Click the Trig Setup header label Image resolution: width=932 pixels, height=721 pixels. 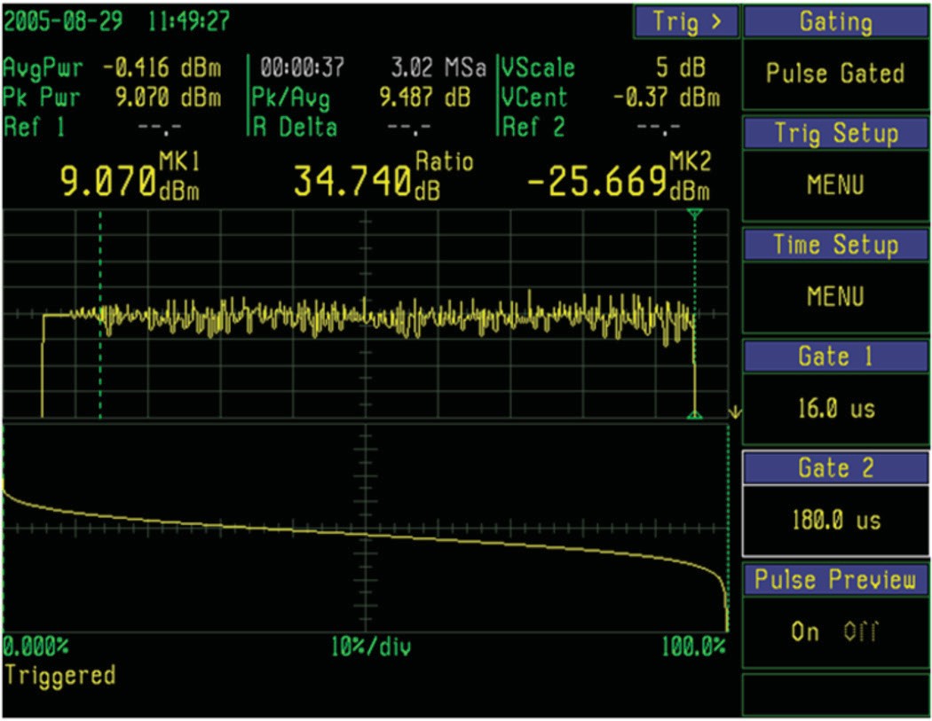pos(836,133)
